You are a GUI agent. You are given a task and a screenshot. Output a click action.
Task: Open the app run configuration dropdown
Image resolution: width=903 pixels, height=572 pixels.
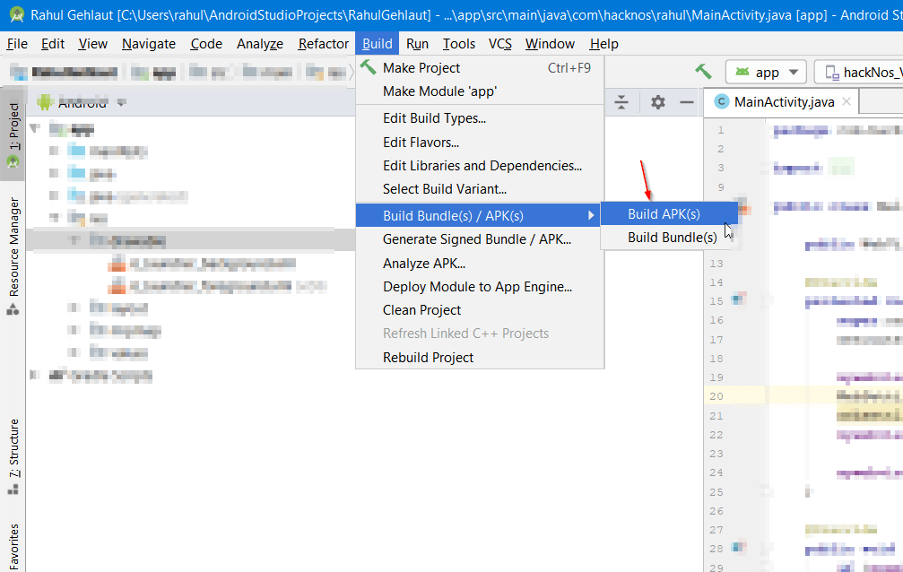pos(766,72)
